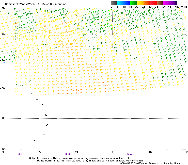Click the '-30' longitude label
Image resolution: width=188 pixels, height=165 pixels.
[2, 152]
